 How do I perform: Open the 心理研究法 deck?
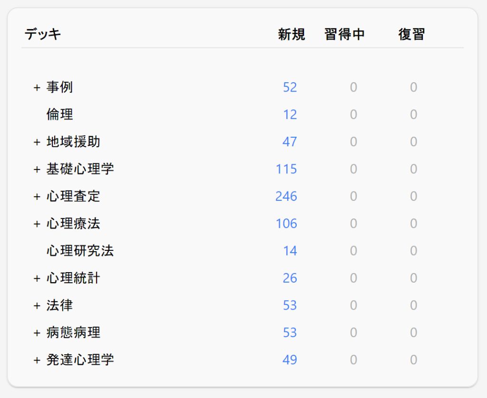pyautogui.click(x=80, y=251)
